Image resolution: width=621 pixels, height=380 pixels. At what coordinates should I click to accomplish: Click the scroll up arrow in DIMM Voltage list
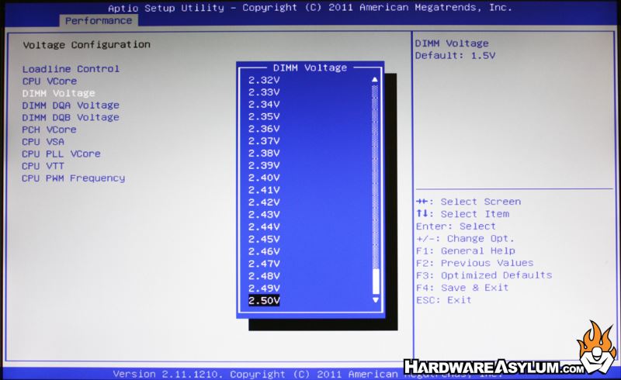pos(375,80)
